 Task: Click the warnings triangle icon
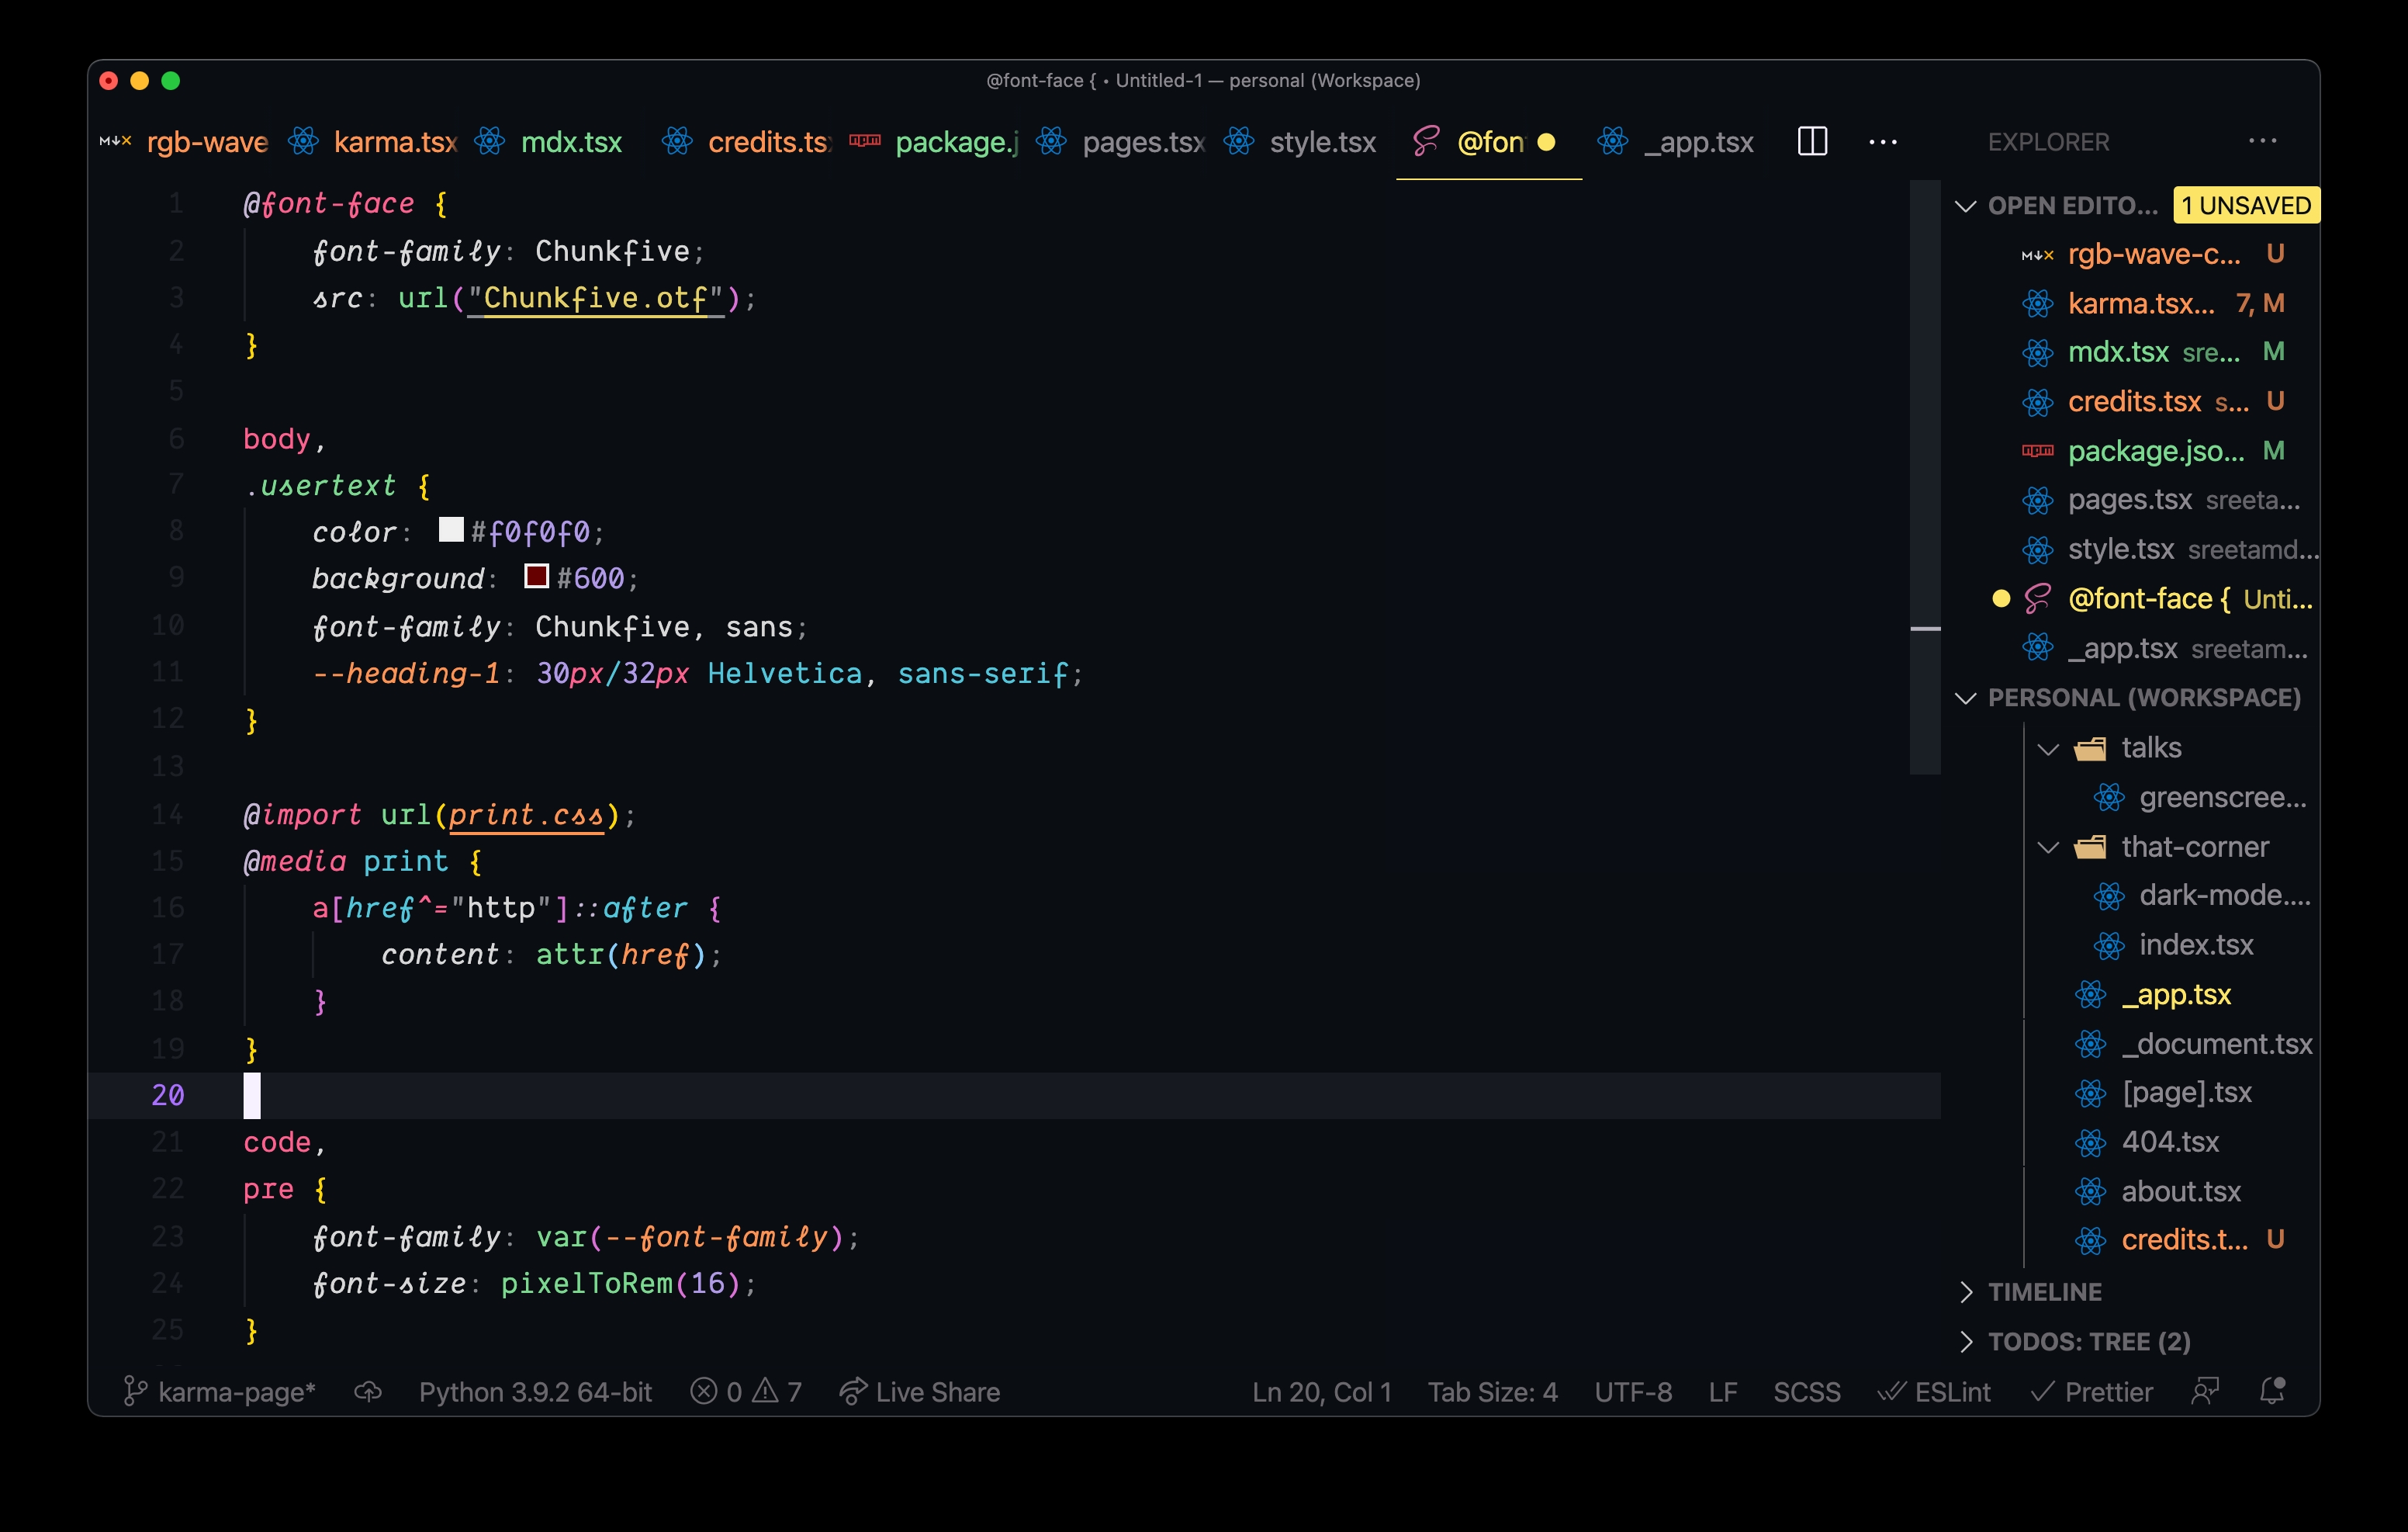(765, 1391)
